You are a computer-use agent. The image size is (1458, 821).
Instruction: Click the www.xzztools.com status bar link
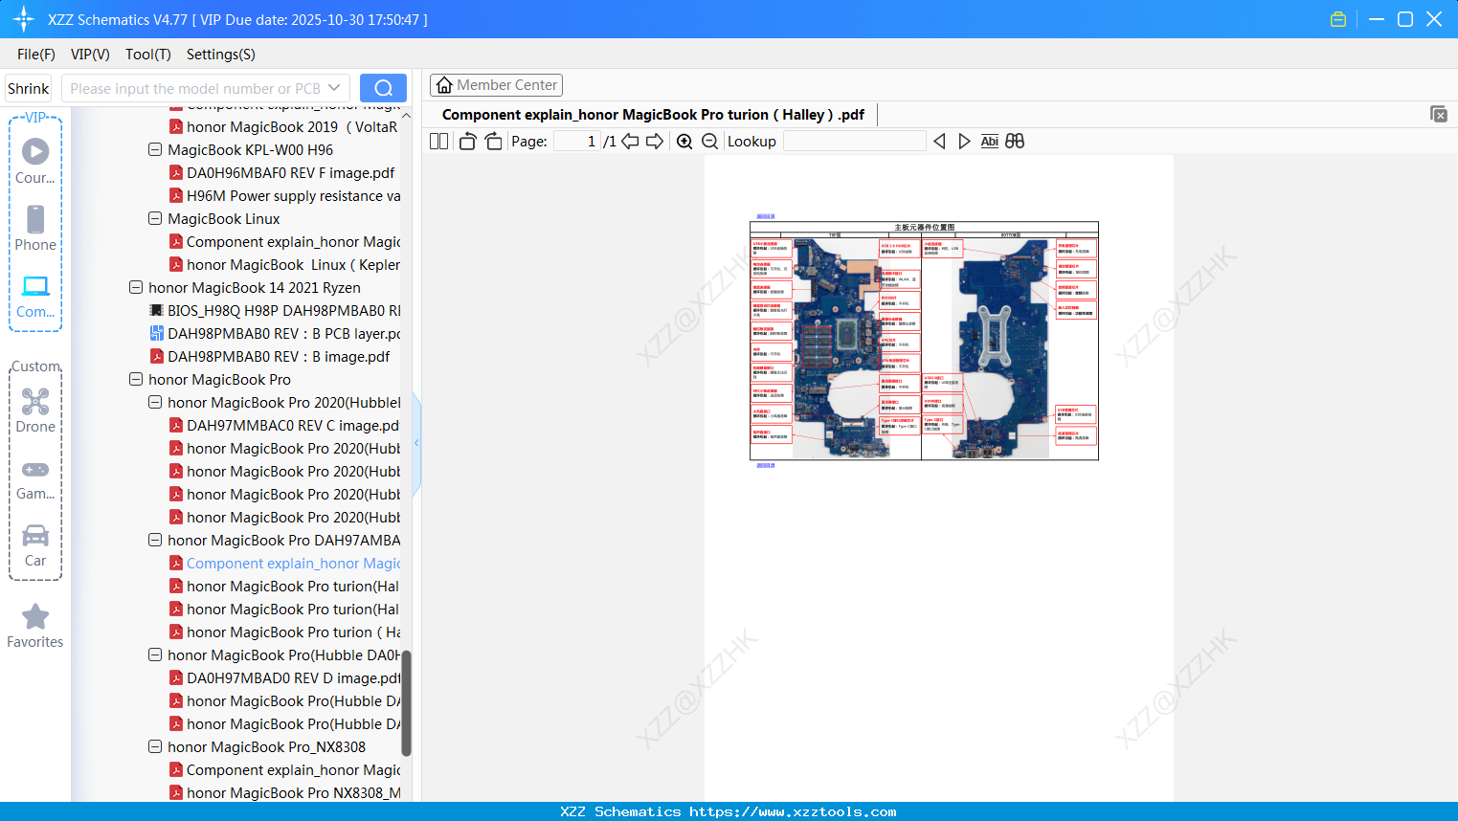[x=793, y=811]
